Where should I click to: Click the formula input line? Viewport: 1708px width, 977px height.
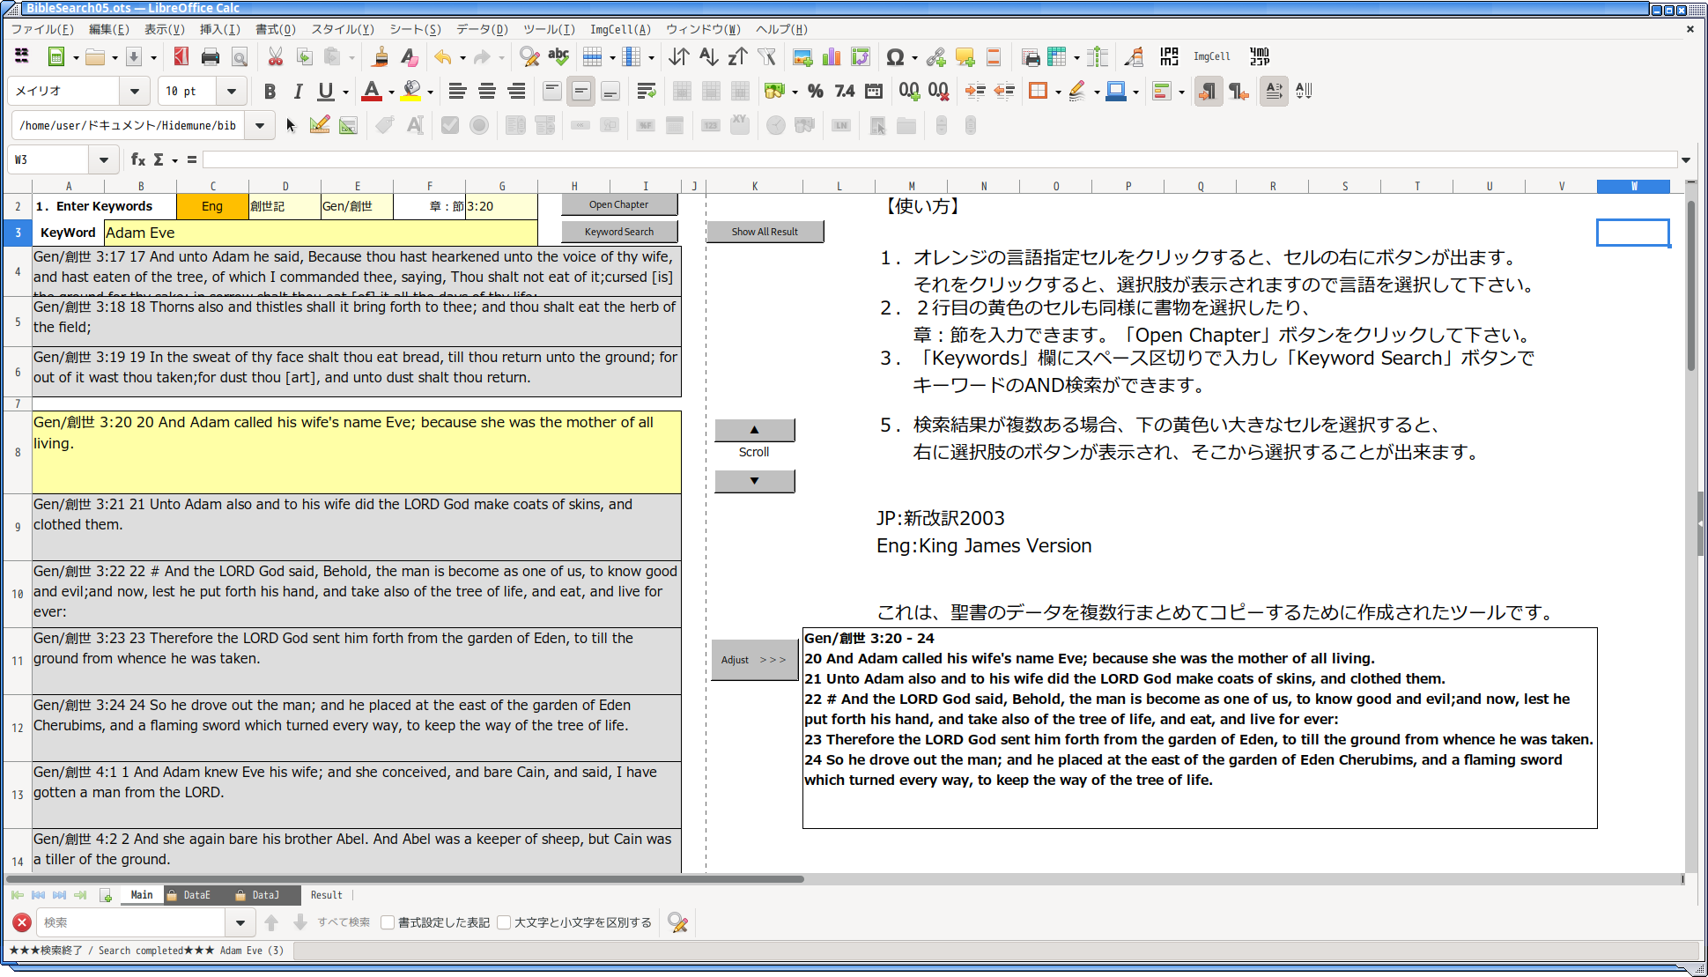[939, 159]
